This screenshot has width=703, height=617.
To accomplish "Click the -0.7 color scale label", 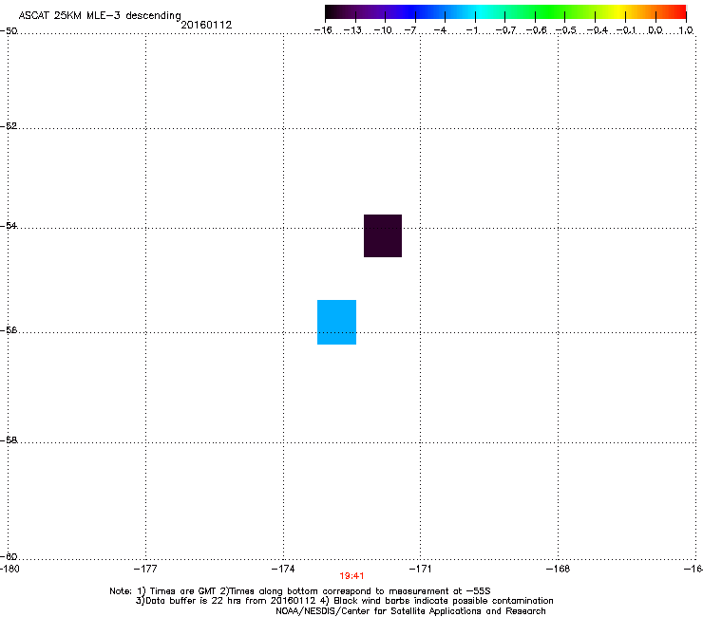I will coord(505,30).
